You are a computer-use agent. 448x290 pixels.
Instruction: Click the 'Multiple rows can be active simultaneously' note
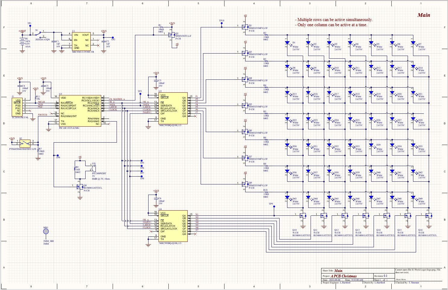334,20
